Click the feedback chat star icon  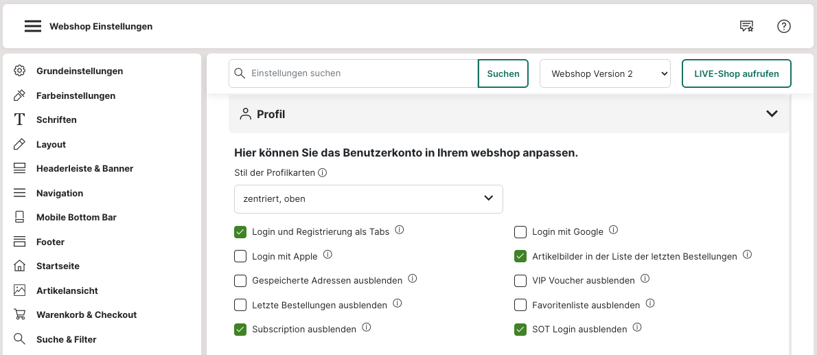pyautogui.click(x=746, y=26)
